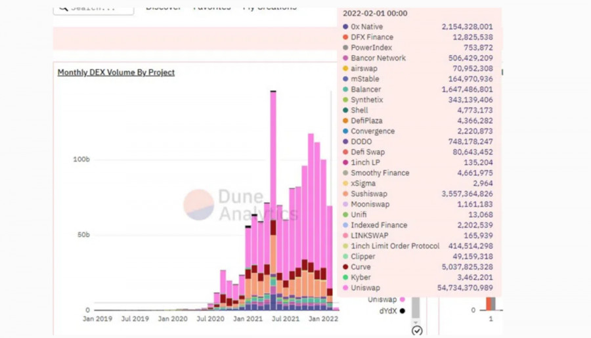
Task: Click the legend scroll-down arrow
Action: tap(416, 322)
